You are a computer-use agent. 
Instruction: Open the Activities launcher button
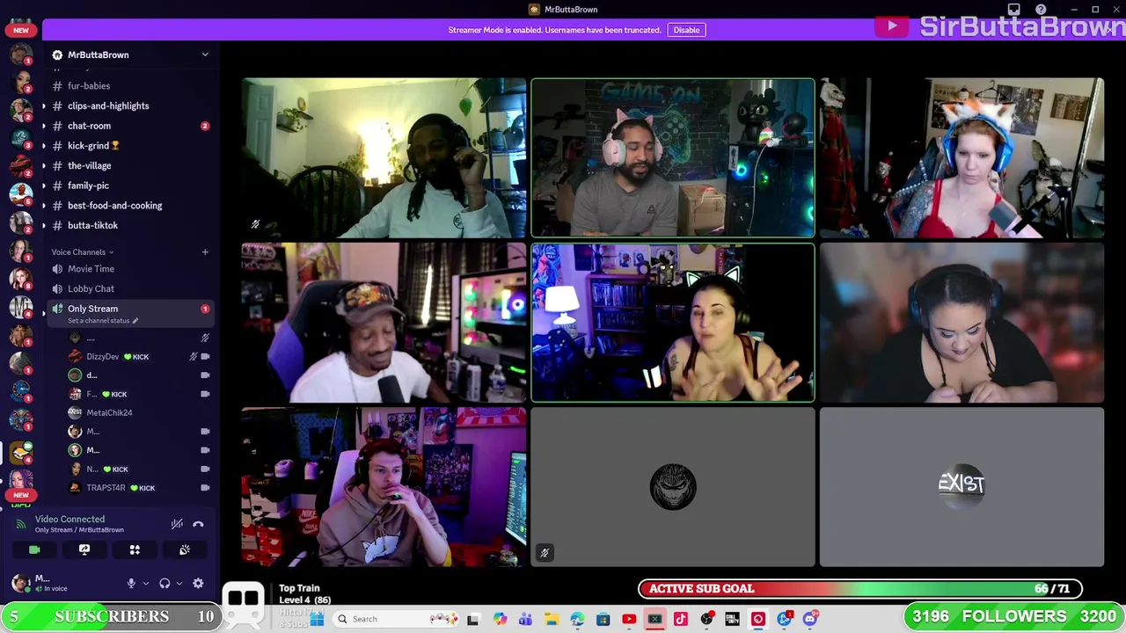pos(135,549)
